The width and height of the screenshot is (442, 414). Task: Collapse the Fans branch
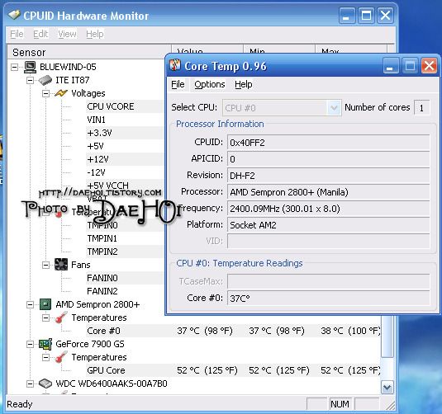coord(45,265)
